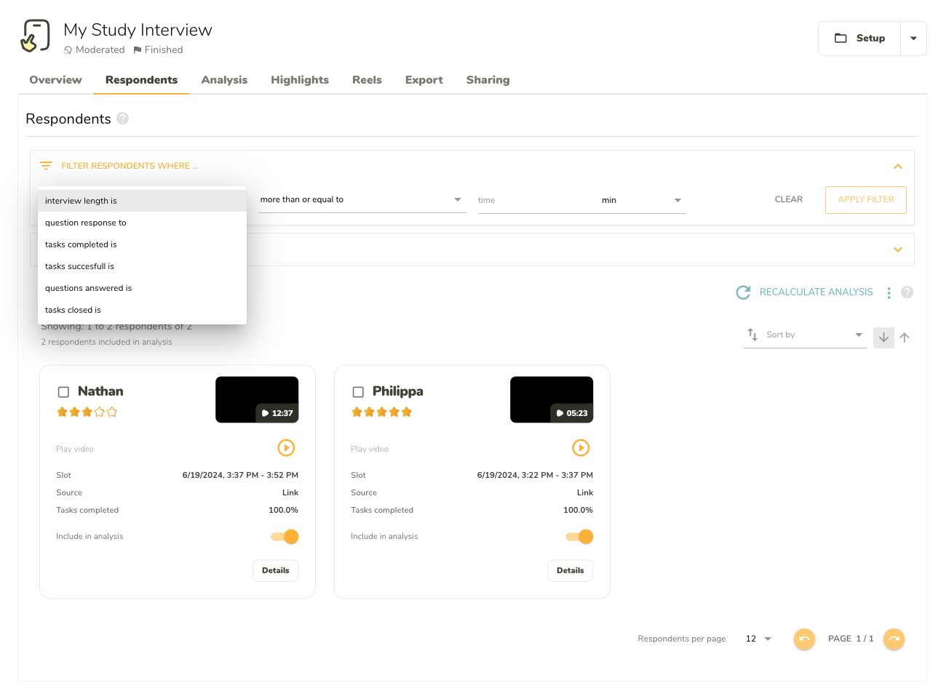
Task: Click the Apply Filter button
Action: coord(865,199)
